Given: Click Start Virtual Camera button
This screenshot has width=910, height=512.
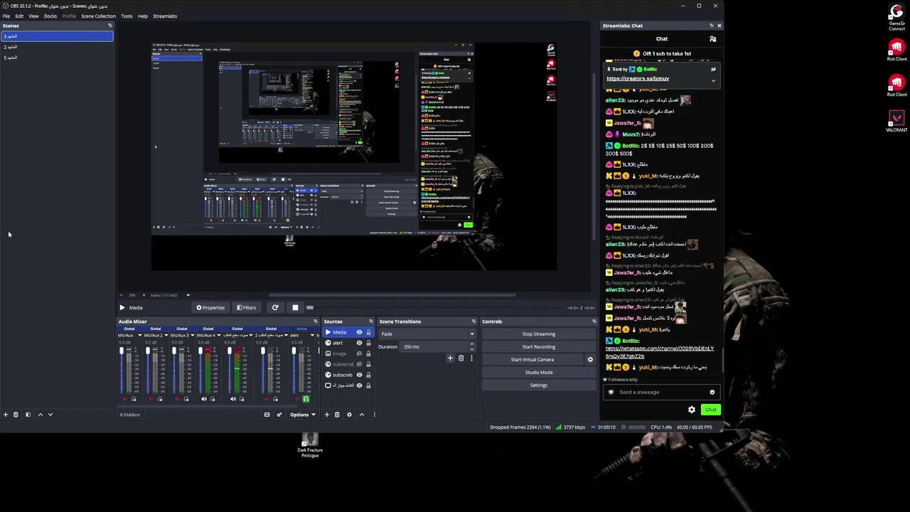Looking at the screenshot, I should (x=532, y=360).
